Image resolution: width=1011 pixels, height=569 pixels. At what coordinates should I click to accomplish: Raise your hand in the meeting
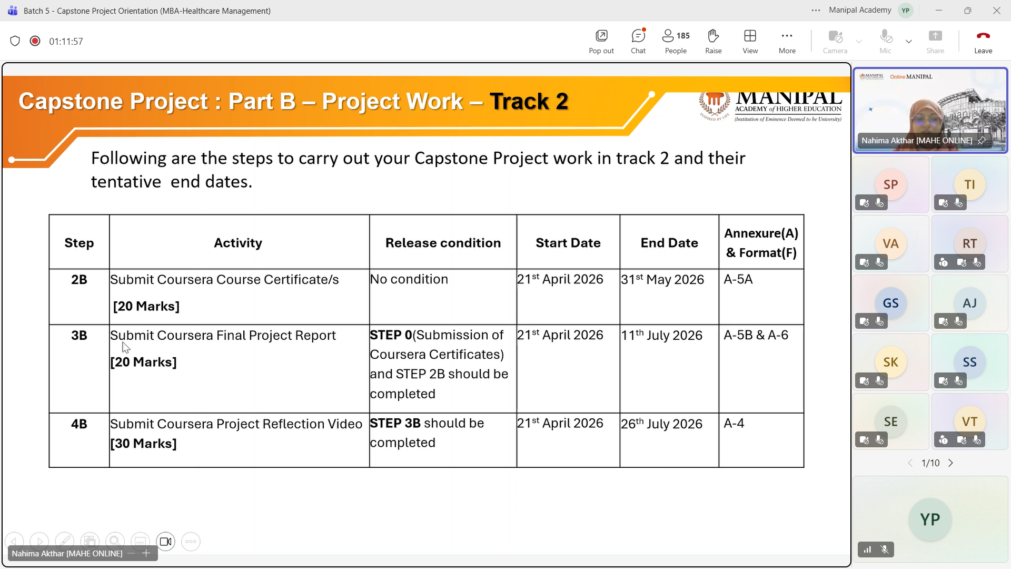coord(713,41)
